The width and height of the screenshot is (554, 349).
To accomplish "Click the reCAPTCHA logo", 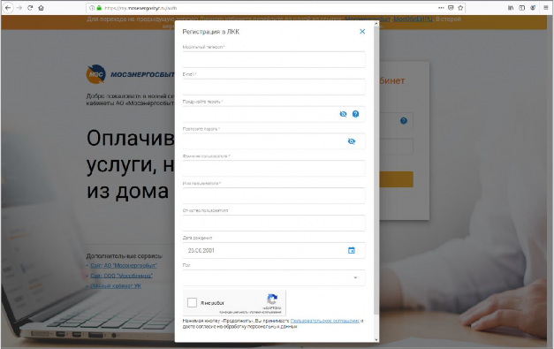I will (x=272, y=300).
